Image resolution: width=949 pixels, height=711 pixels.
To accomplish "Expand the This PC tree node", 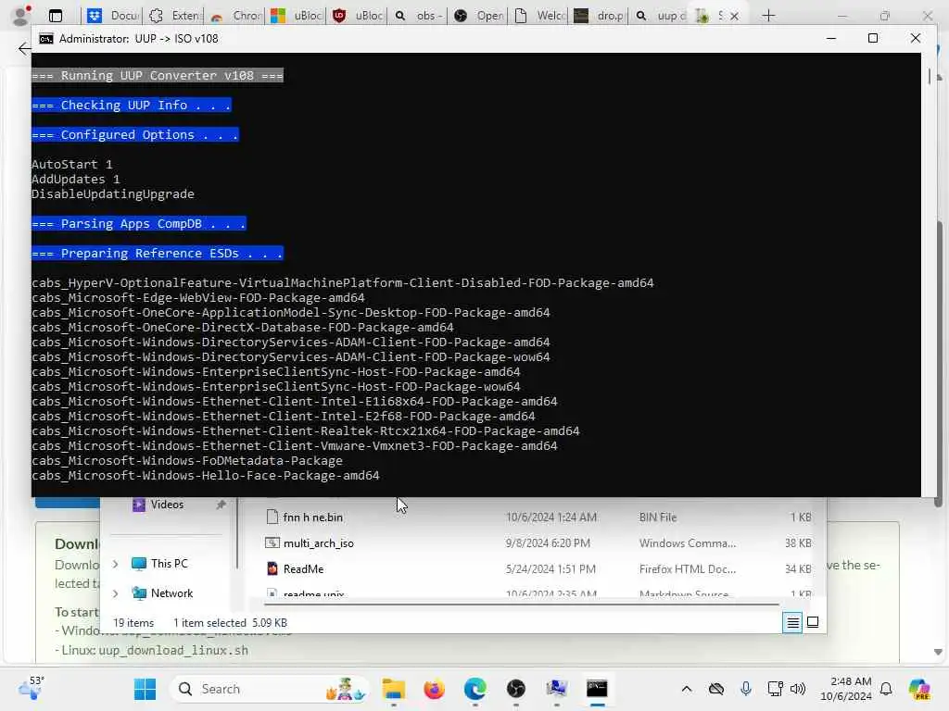I will pyautogui.click(x=116, y=564).
